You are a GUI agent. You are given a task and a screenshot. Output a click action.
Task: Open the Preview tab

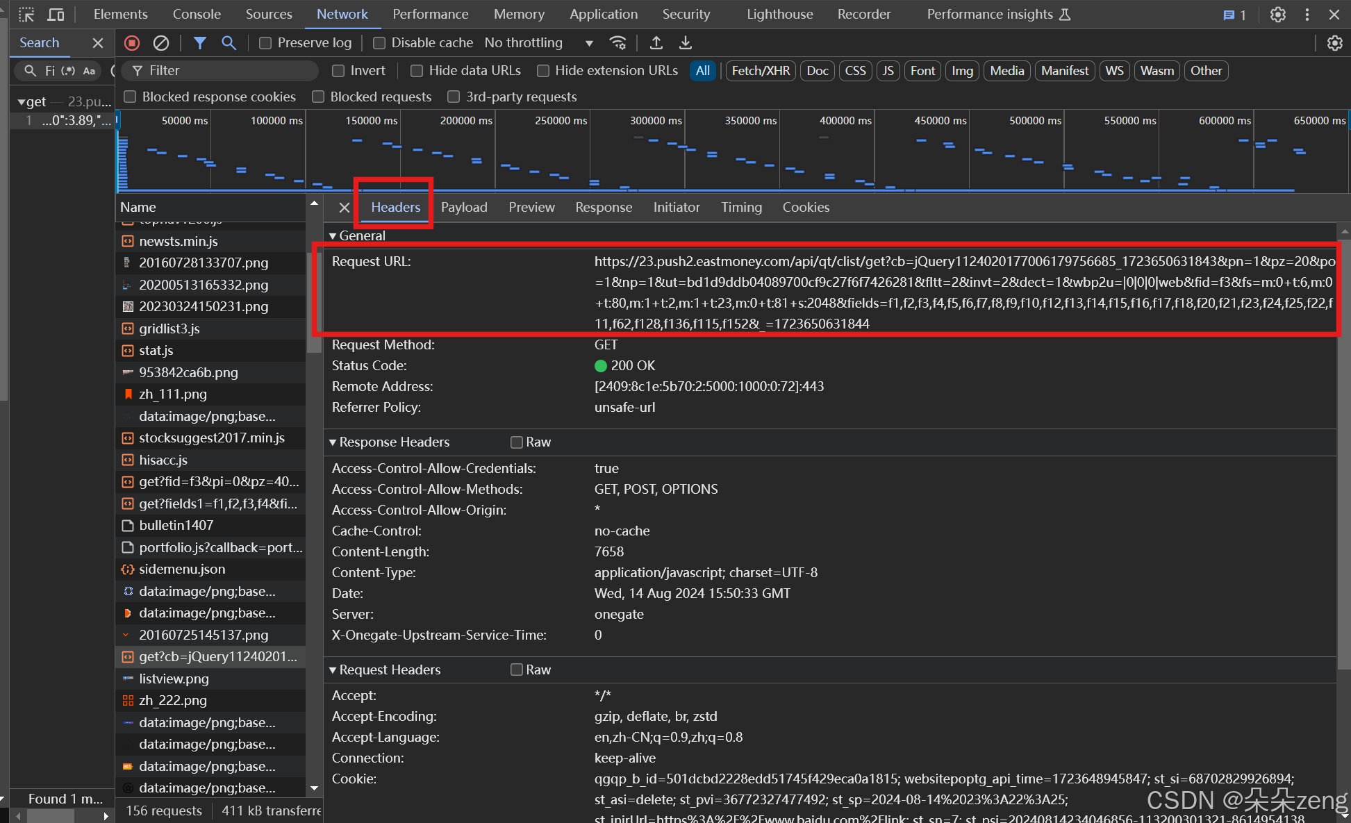click(531, 207)
